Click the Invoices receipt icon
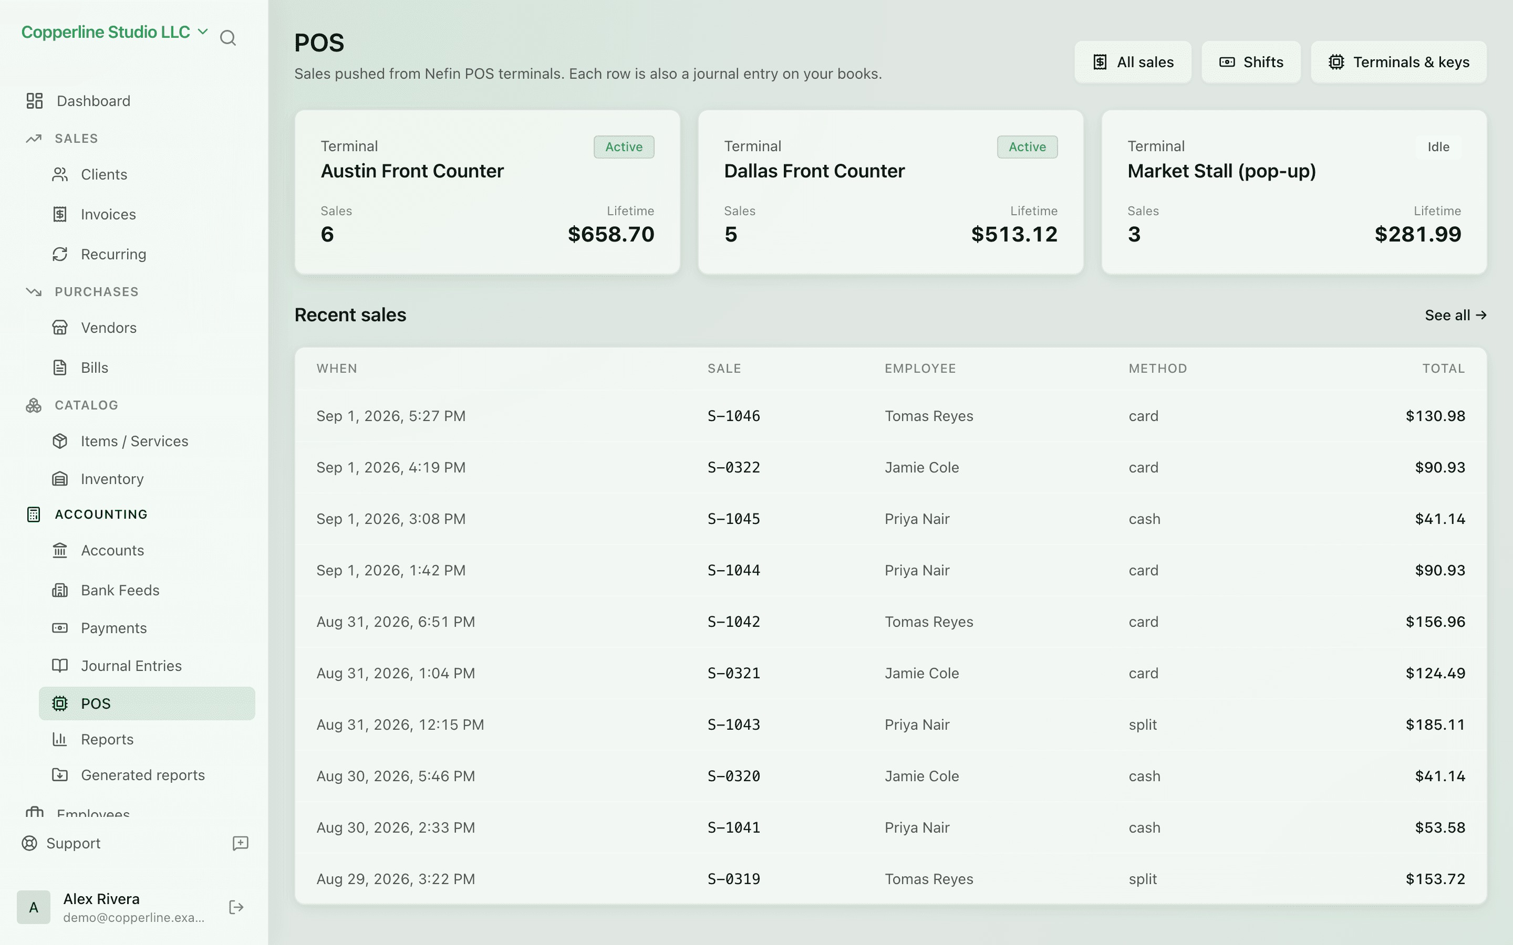This screenshot has height=945, width=1513. click(x=60, y=214)
